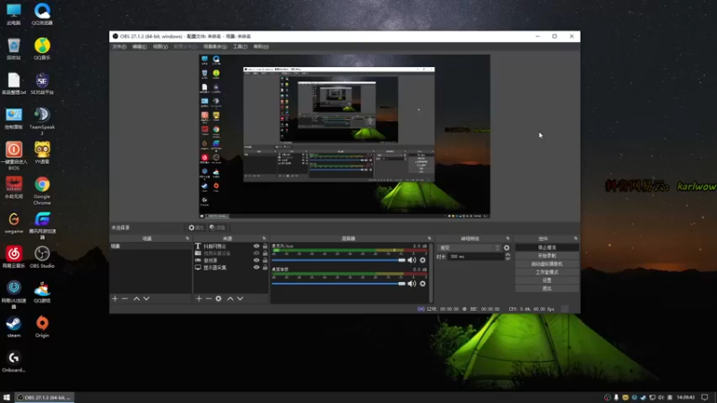The width and height of the screenshot is (717, 403).
Task: Toggle visibility eye of the video capture device source
Action: pyautogui.click(x=256, y=253)
